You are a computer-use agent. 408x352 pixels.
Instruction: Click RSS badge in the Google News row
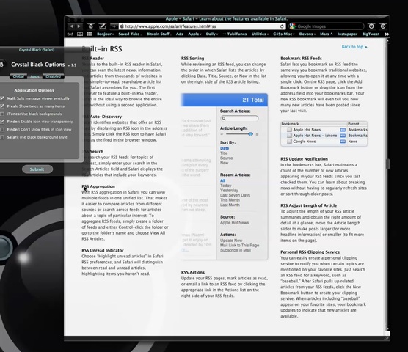(343, 142)
